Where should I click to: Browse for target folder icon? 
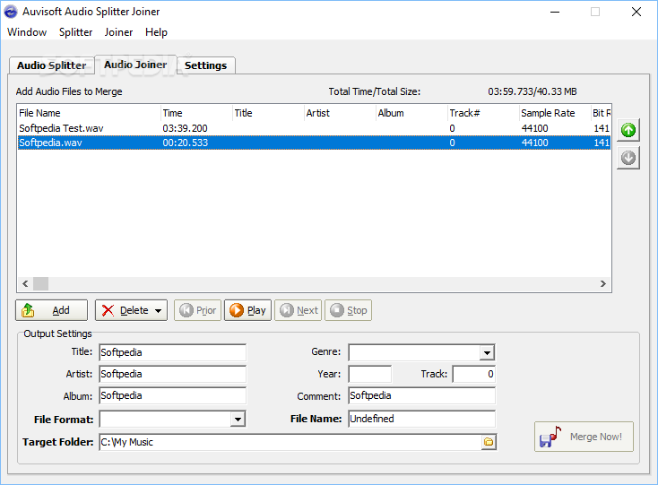tap(489, 442)
